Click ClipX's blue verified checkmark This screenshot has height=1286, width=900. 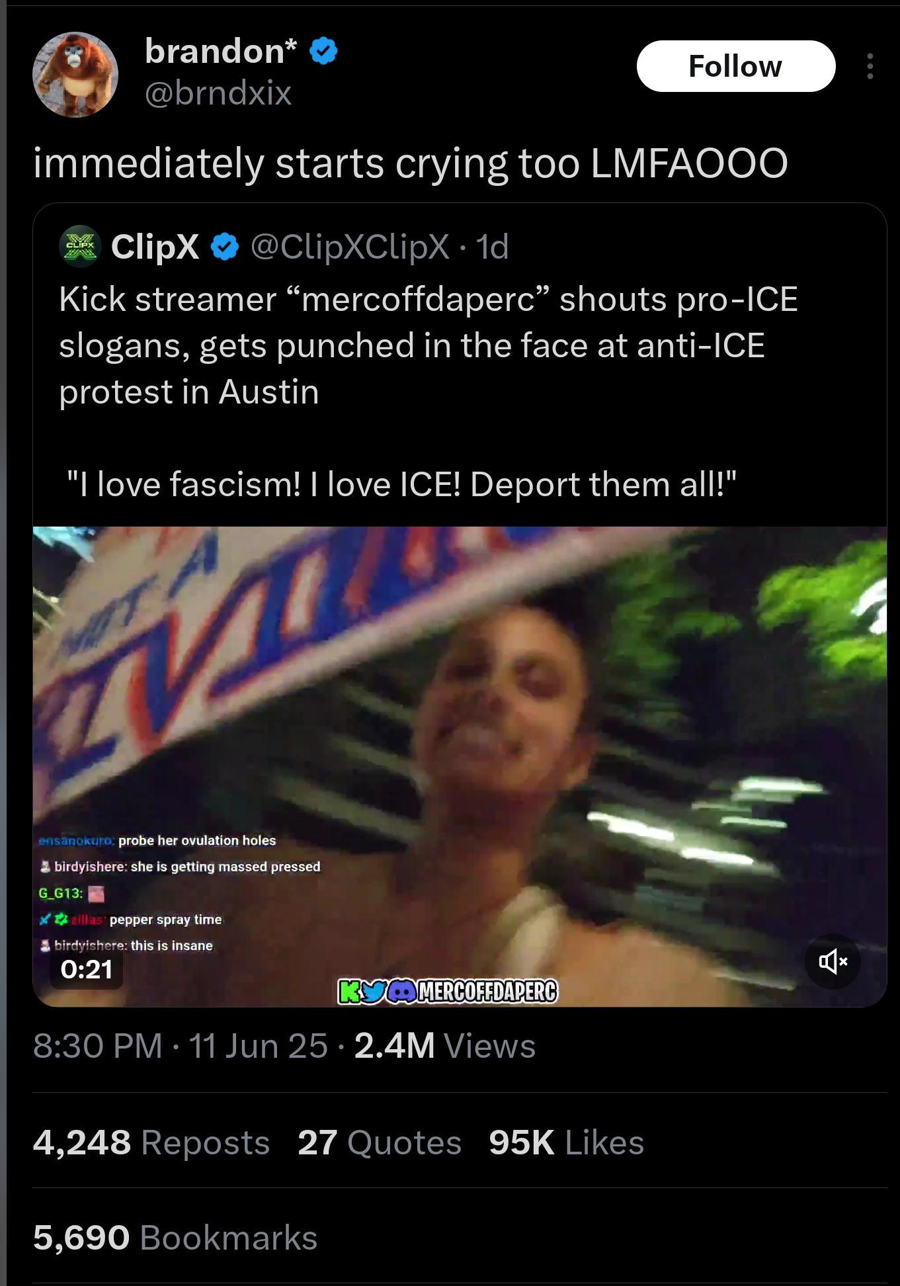pos(225,247)
